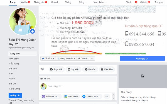Open Ảnh in the sidebar
This screenshot has height=104, width=167.
point(11,74)
